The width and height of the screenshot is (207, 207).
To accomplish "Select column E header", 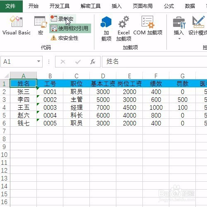I will coord(130,76).
